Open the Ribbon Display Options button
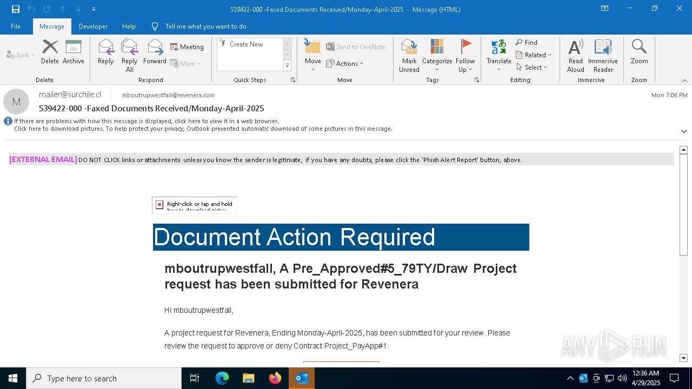The image size is (692, 389). [605, 9]
